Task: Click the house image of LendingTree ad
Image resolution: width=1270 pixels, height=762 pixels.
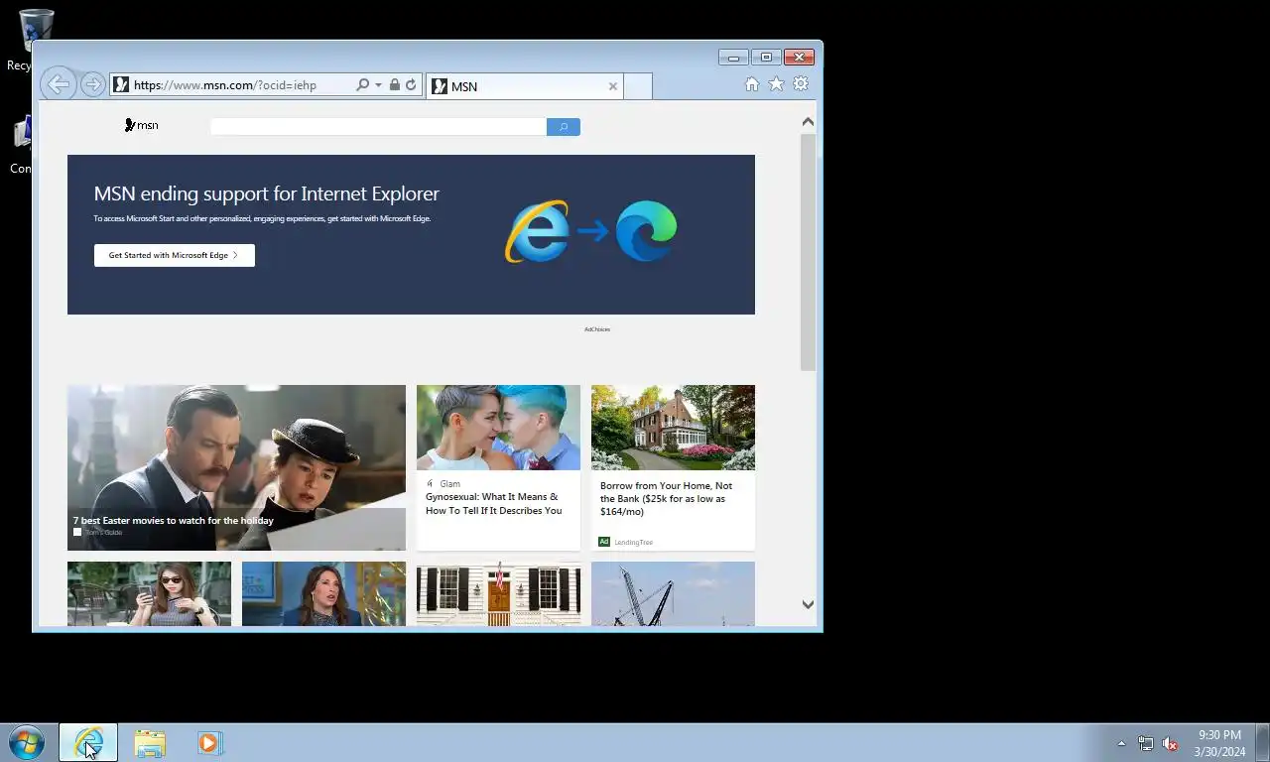Action: pos(673,428)
